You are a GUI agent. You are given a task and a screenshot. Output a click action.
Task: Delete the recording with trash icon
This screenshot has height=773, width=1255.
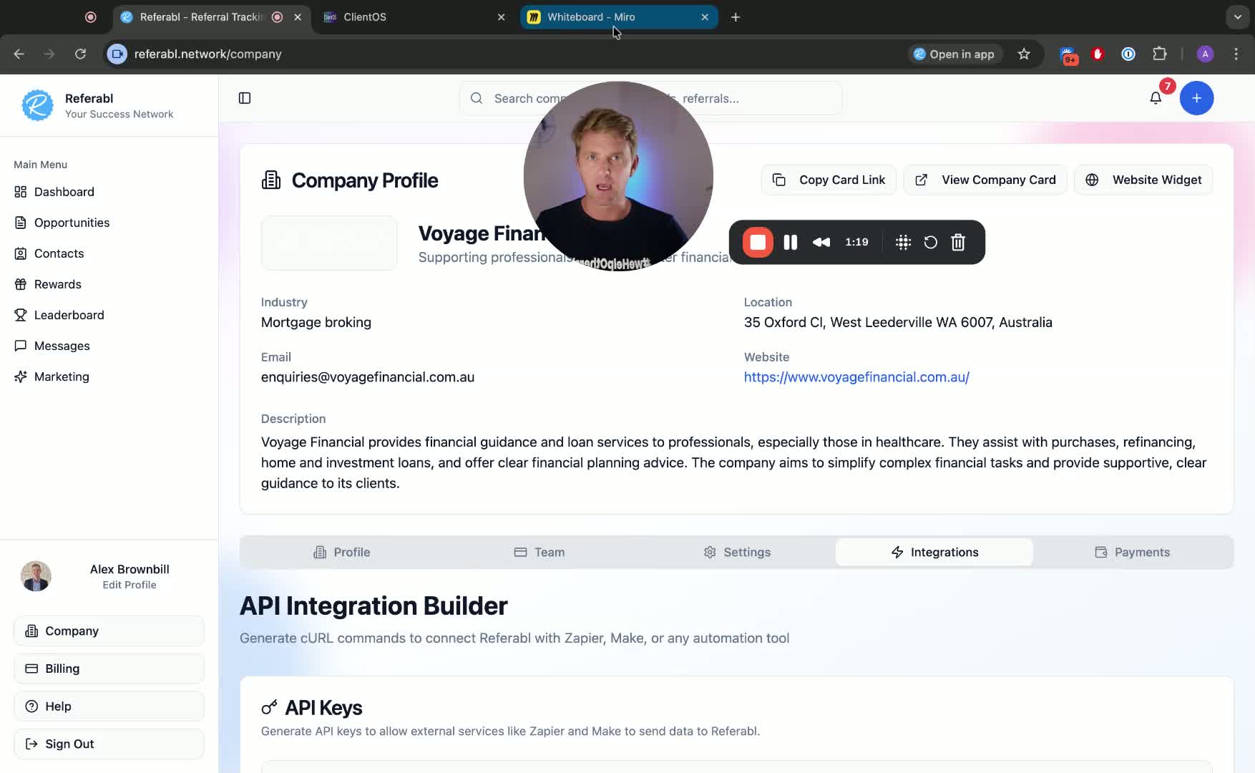click(958, 243)
